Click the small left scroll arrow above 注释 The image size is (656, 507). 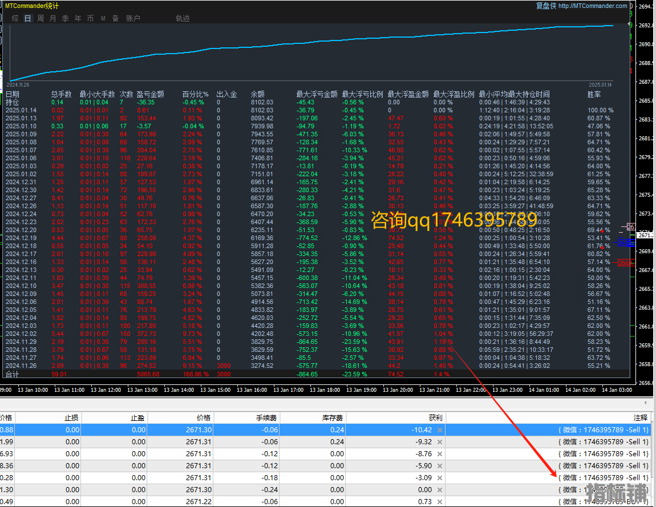coord(646,404)
